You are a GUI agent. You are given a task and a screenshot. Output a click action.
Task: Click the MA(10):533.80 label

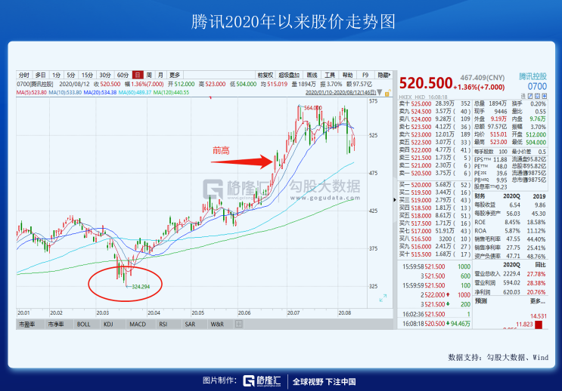coord(65,93)
